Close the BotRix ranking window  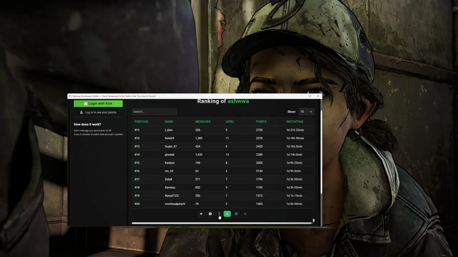(x=318, y=96)
